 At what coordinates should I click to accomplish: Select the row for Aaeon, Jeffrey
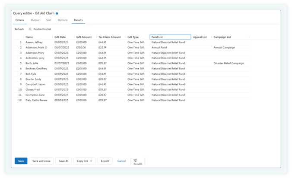131,42
